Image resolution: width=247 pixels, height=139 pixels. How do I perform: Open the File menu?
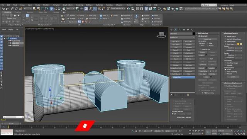3,5
